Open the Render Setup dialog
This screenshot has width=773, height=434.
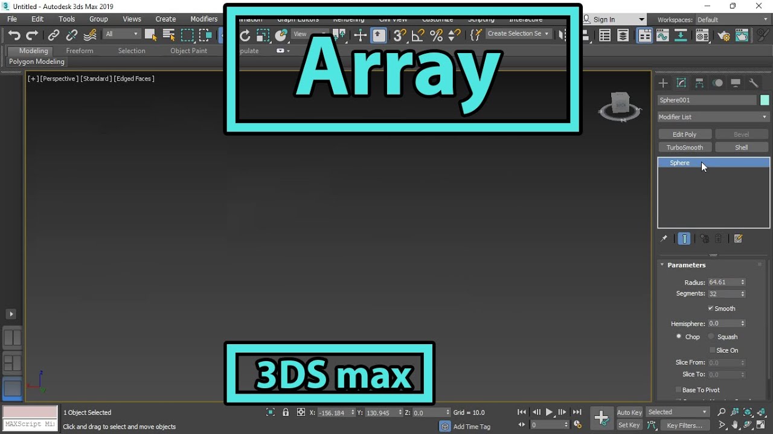[723, 36]
